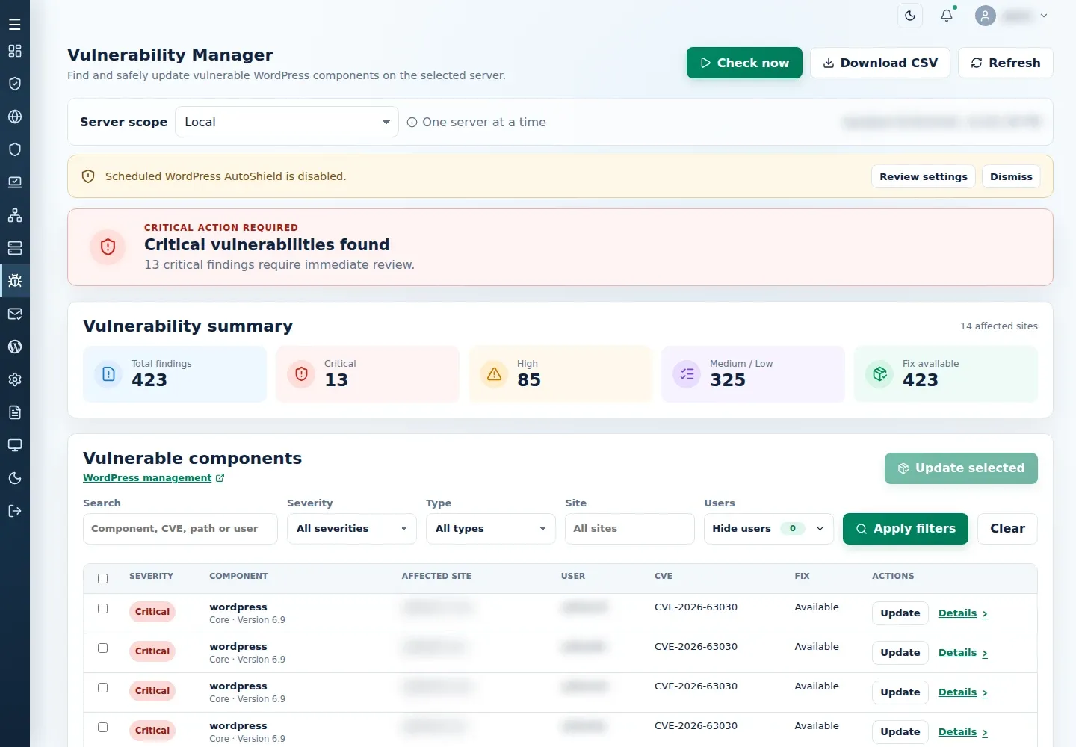This screenshot has width=1076, height=747.
Task: Open the document file icon in sidebar
Action: click(15, 412)
